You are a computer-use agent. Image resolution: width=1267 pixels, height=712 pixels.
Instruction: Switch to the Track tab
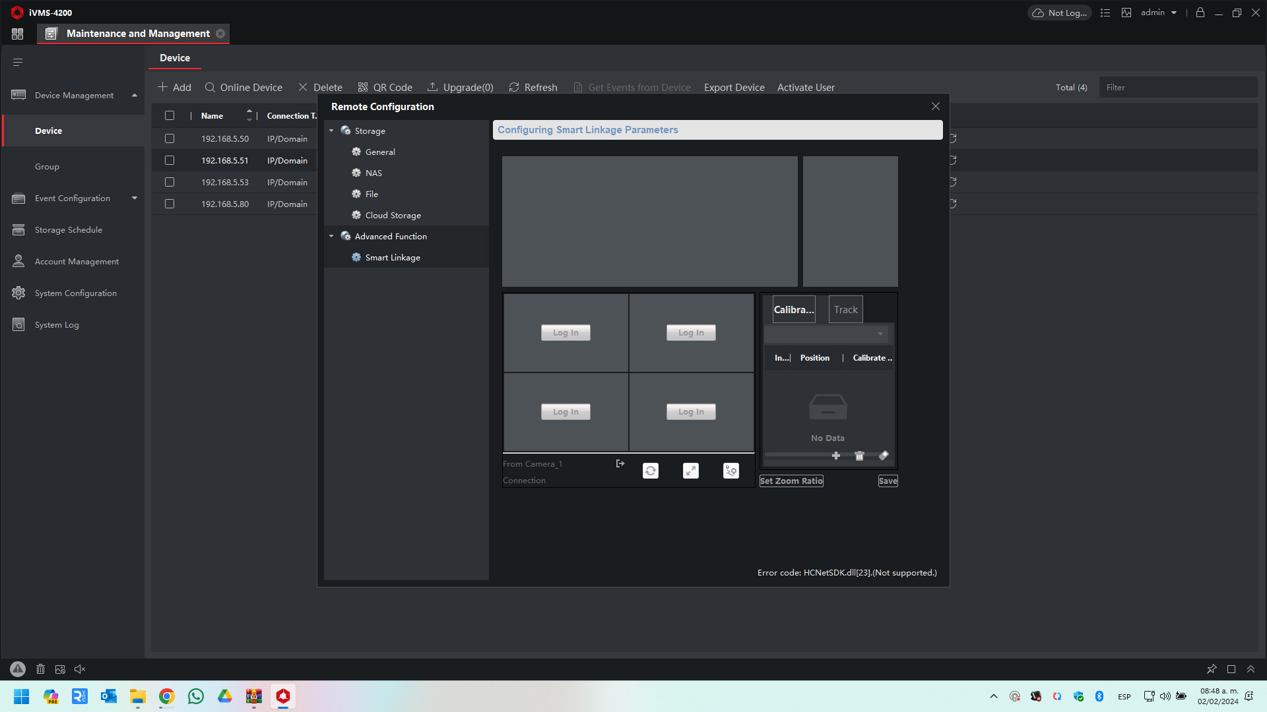pos(845,309)
